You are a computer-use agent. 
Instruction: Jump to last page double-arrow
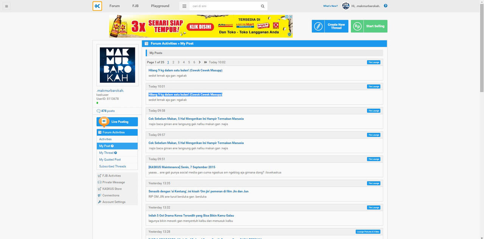point(205,62)
